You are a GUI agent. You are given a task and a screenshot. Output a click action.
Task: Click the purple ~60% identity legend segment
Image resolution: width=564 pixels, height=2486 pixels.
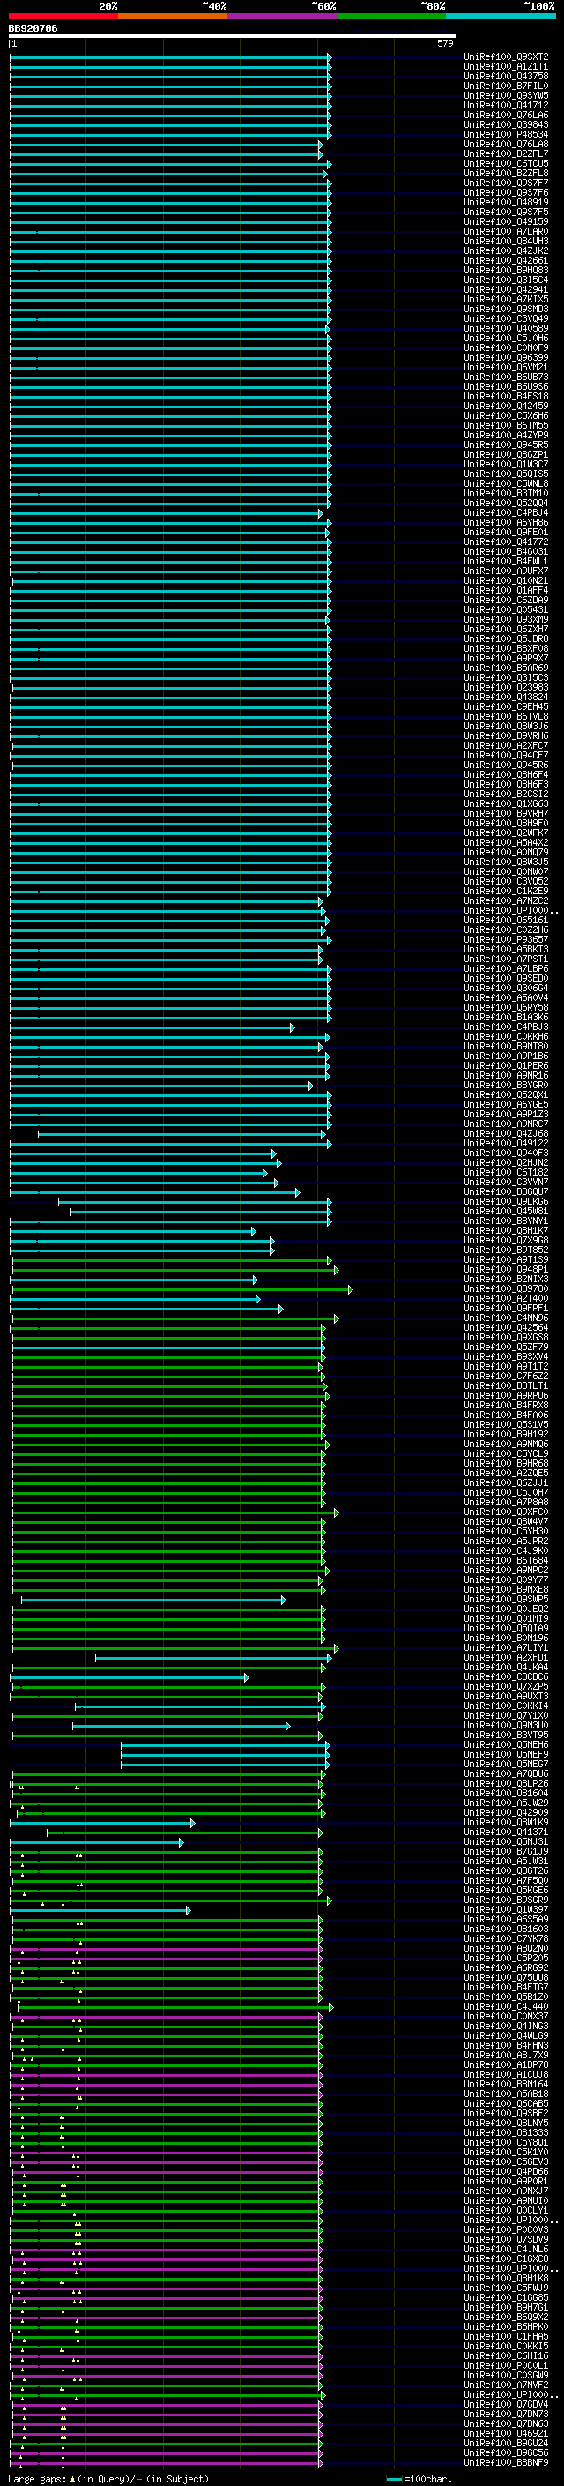coord(283,17)
